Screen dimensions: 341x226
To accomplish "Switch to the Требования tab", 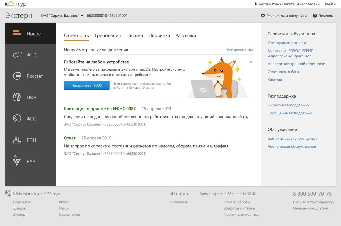I will pos(108,35).
